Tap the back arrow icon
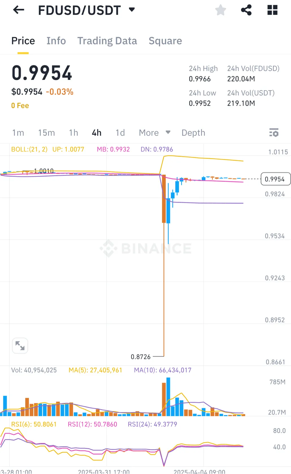The width and height of the screenshot is (291, 474). tap(19, 10)
